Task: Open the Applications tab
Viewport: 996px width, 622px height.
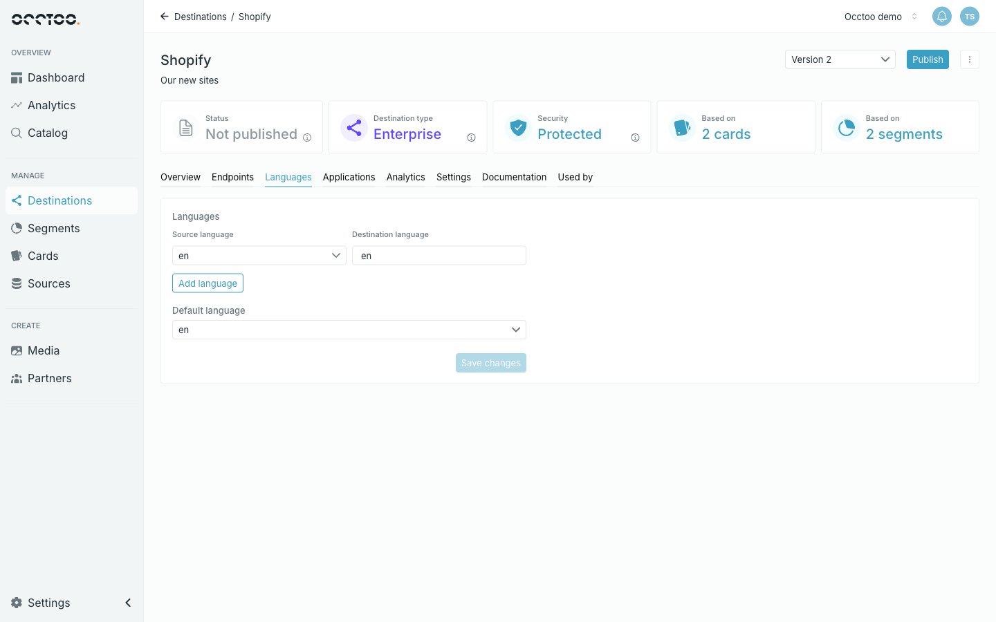Action: 349,178
